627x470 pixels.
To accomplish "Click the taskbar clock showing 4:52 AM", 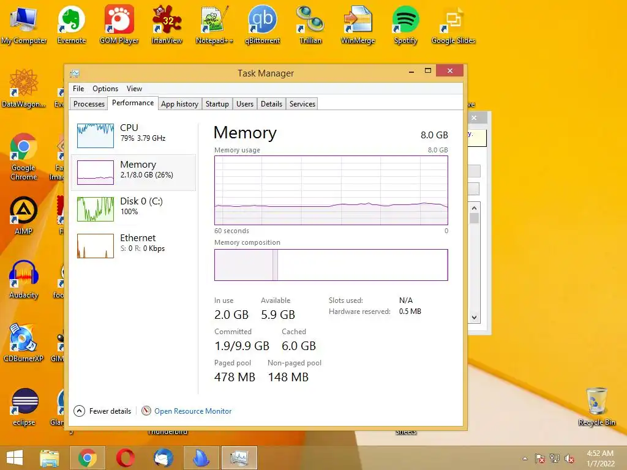I will 600,458.
